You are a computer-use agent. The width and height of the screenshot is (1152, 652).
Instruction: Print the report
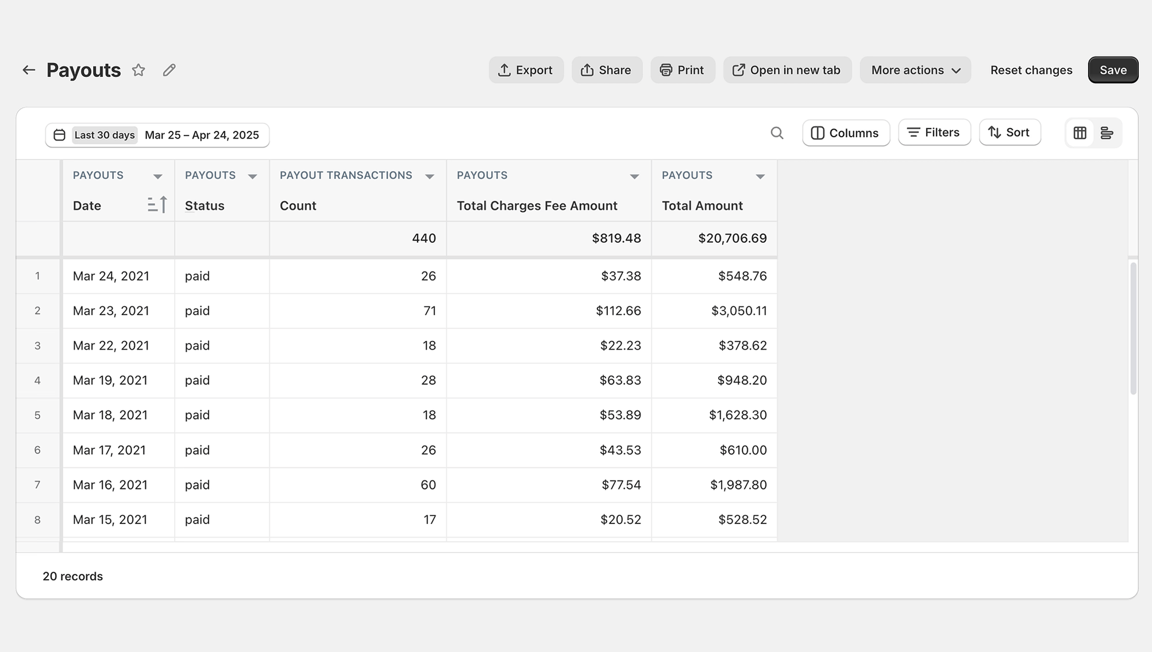682,70
